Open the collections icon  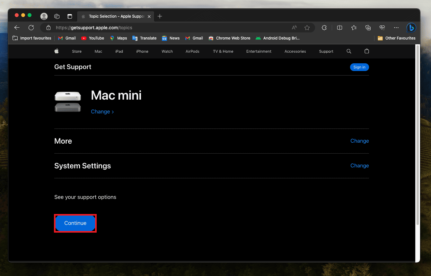368,28
